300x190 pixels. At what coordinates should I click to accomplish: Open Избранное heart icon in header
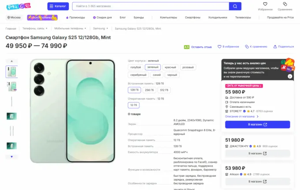coord(266,4)
